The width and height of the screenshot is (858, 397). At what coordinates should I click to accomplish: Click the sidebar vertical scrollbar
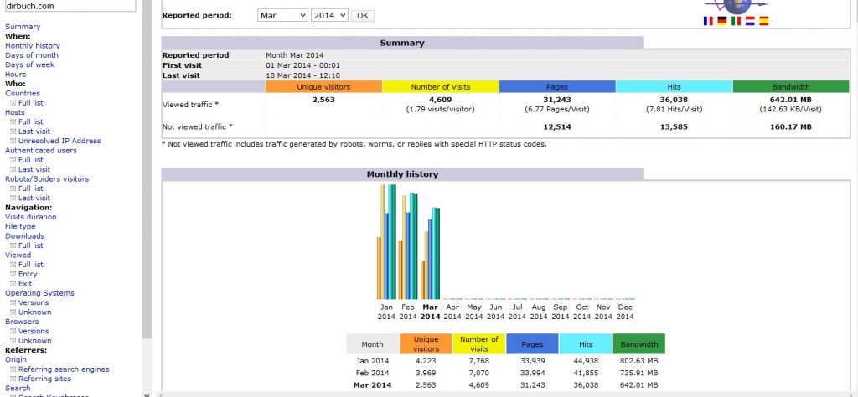[147, 169]
